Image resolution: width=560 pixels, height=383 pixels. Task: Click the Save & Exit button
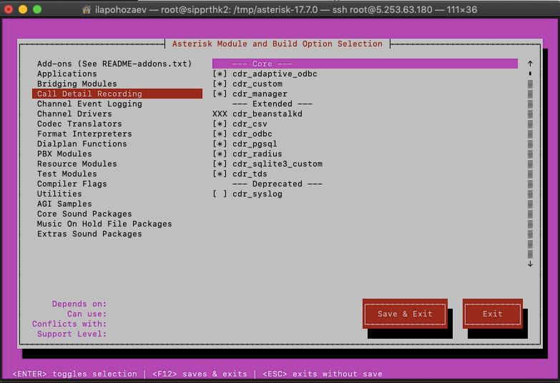point(405,314)
